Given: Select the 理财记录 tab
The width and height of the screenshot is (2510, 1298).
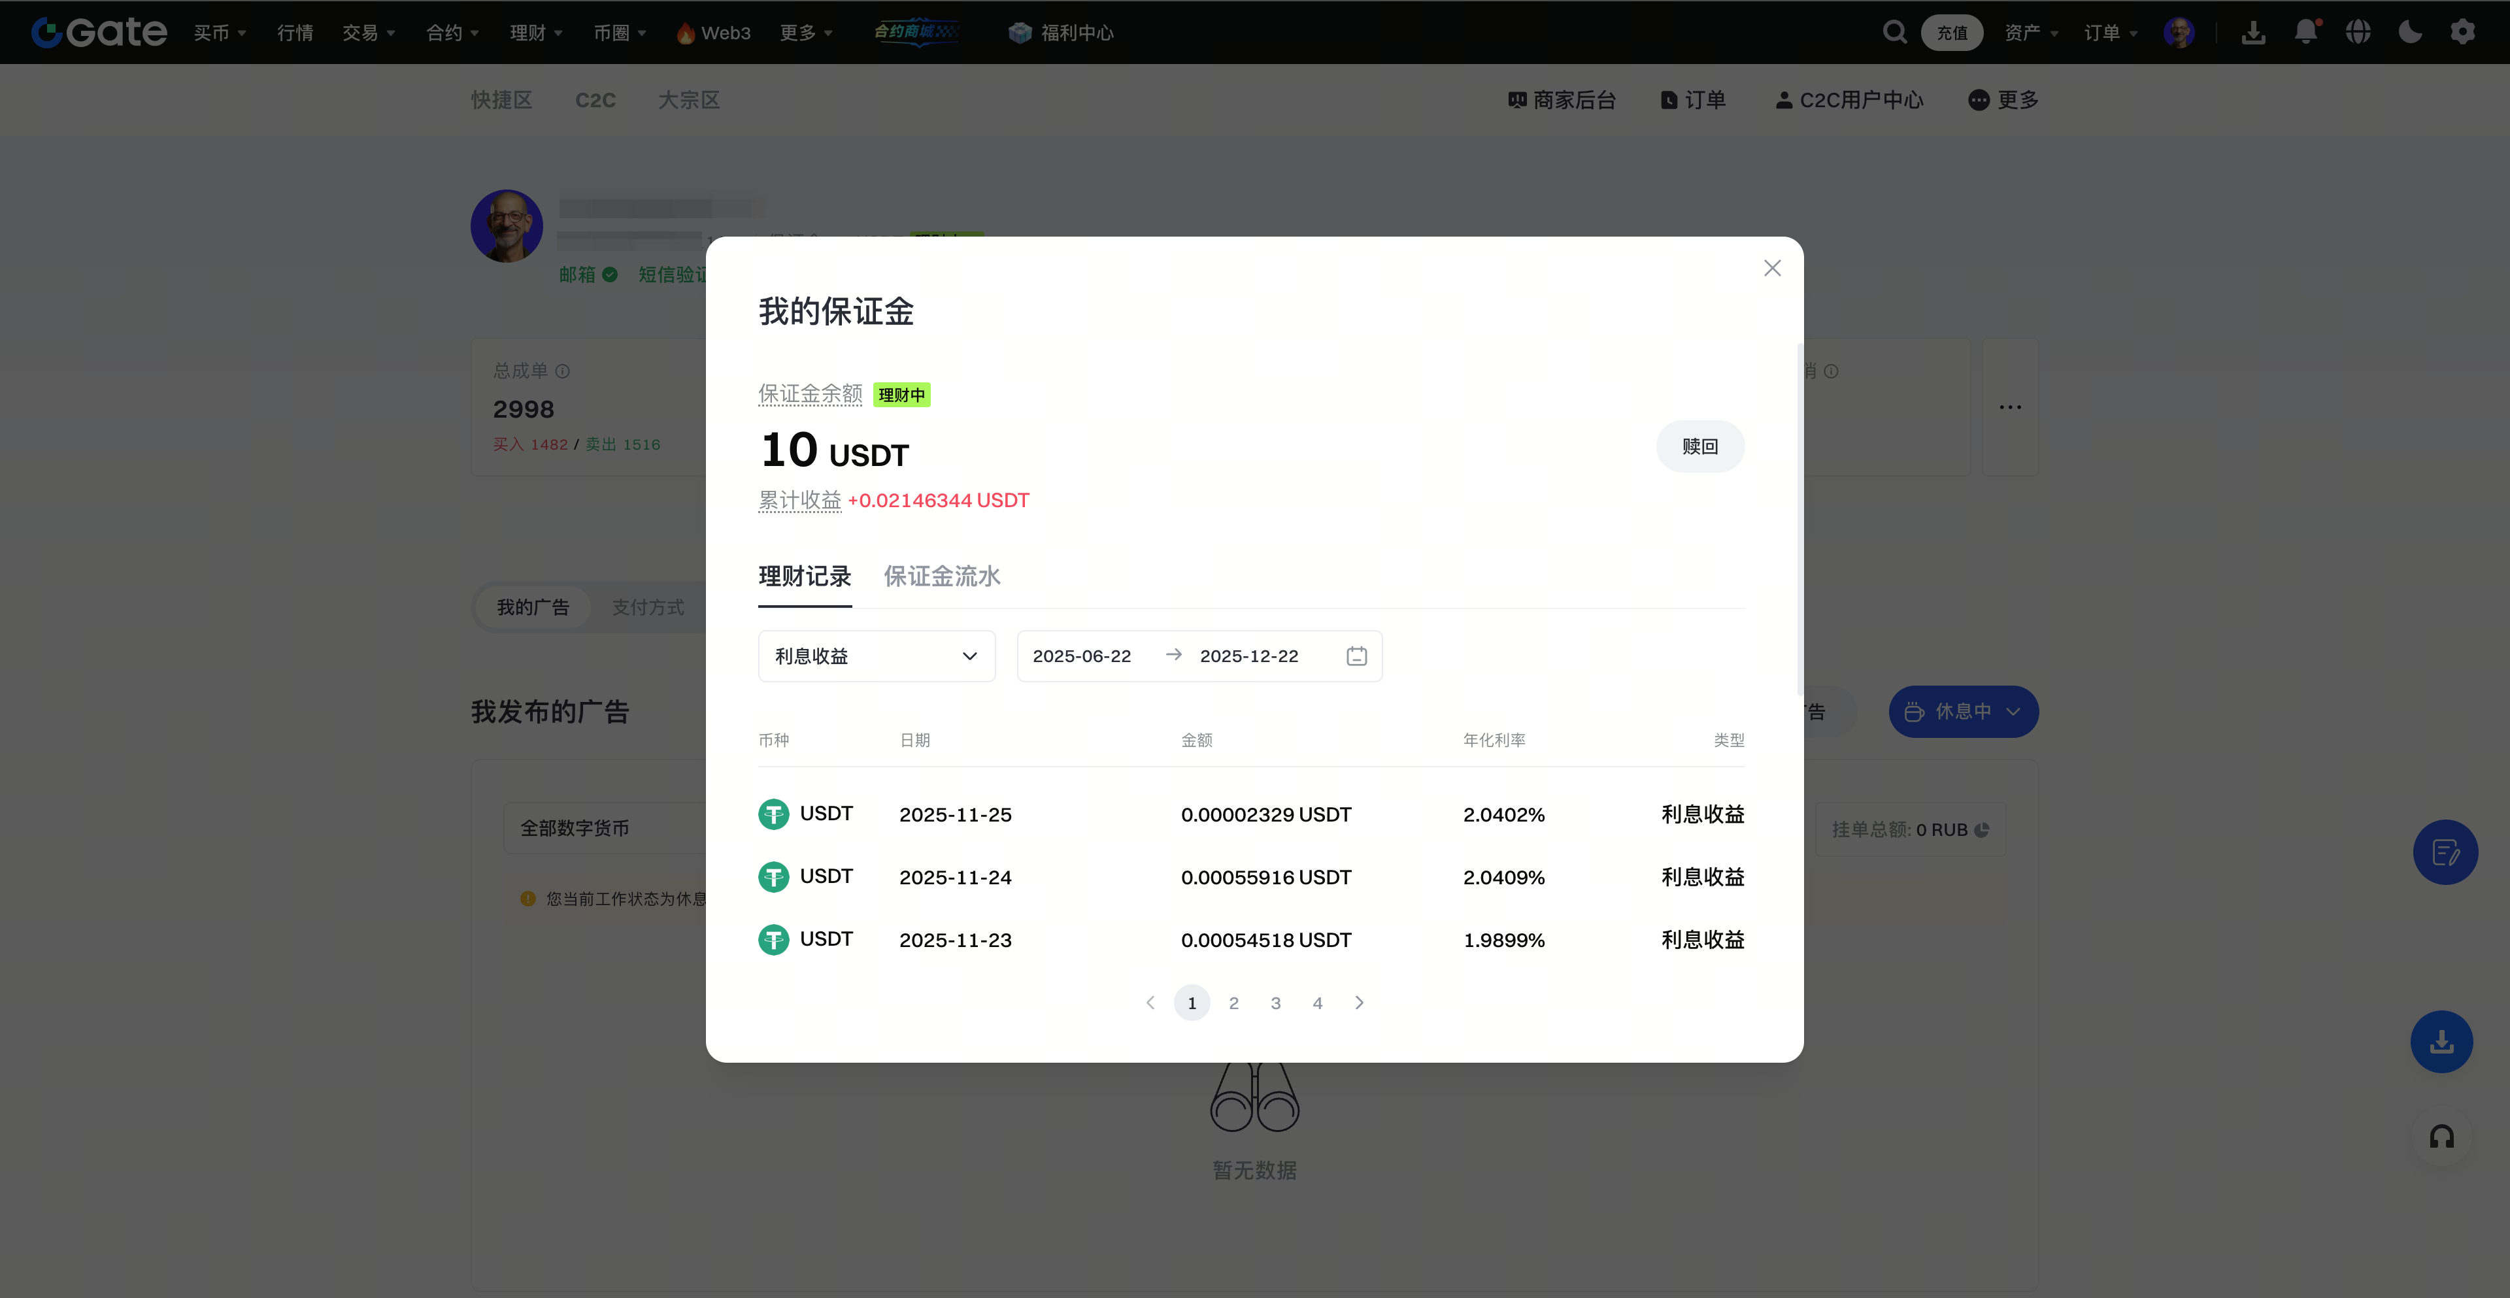Looking at the screenshot, I should [805, 576].
